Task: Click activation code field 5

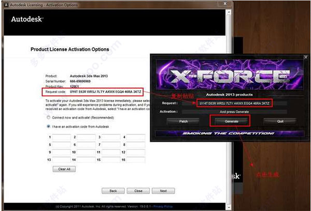Action: [62, 145]
